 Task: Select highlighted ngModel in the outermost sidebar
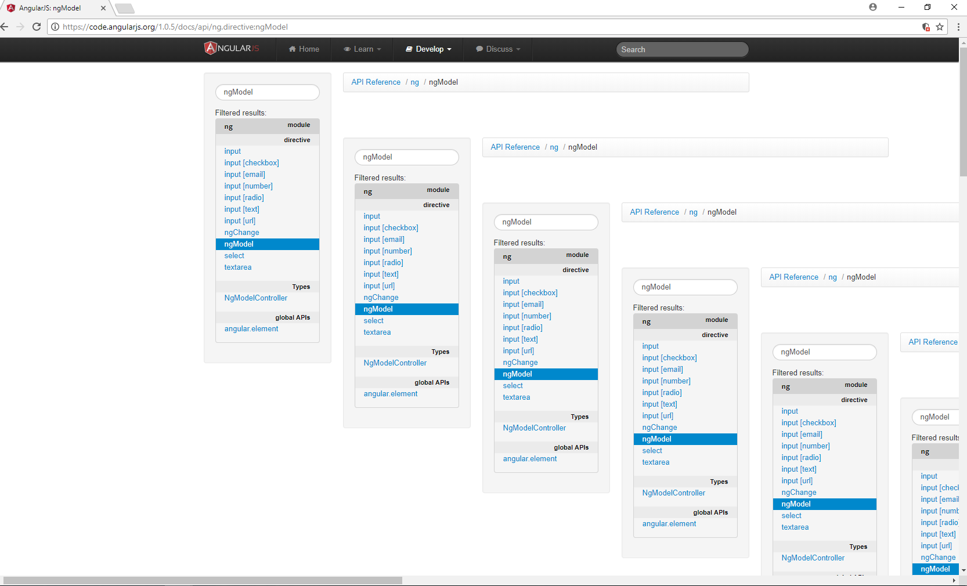point(268,244)
